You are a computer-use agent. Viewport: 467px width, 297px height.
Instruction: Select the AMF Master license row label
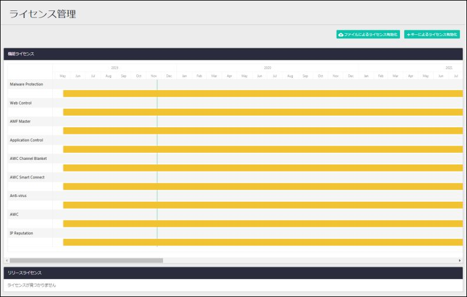(20, 121)
